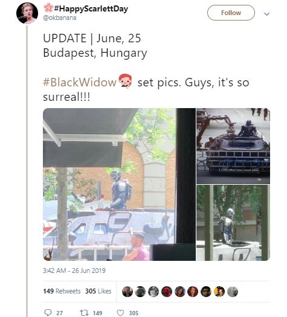
Task: View the 149 Retweets list
Action: pos(62,291)
